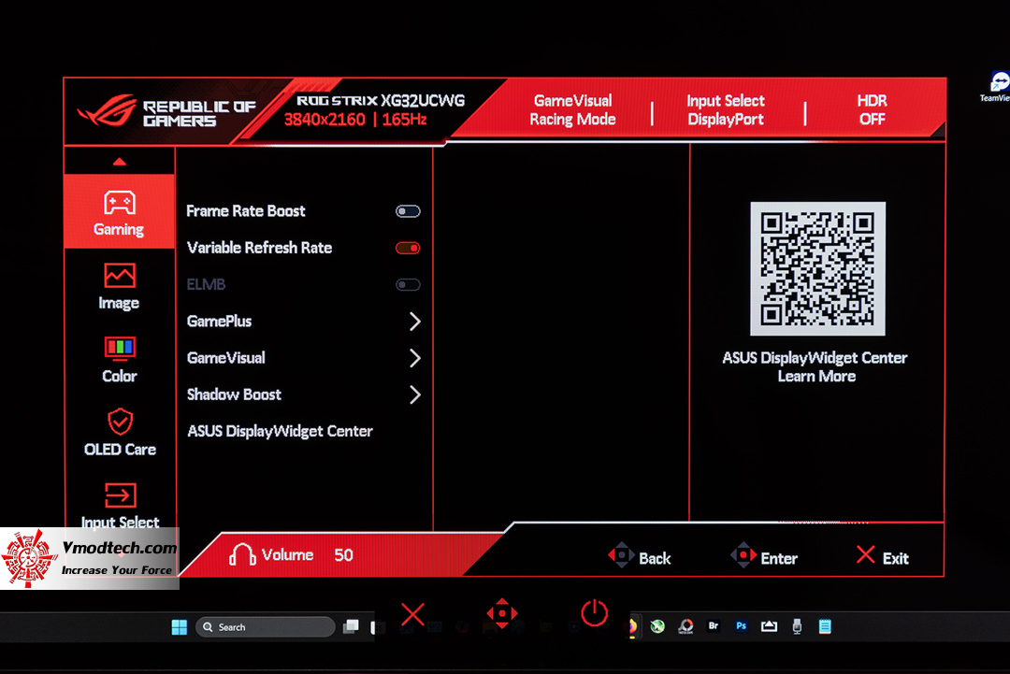This screenshot has width=1010, height=674.
Task: Click the Input Select DisplayPort header
Action: (726, 110)
